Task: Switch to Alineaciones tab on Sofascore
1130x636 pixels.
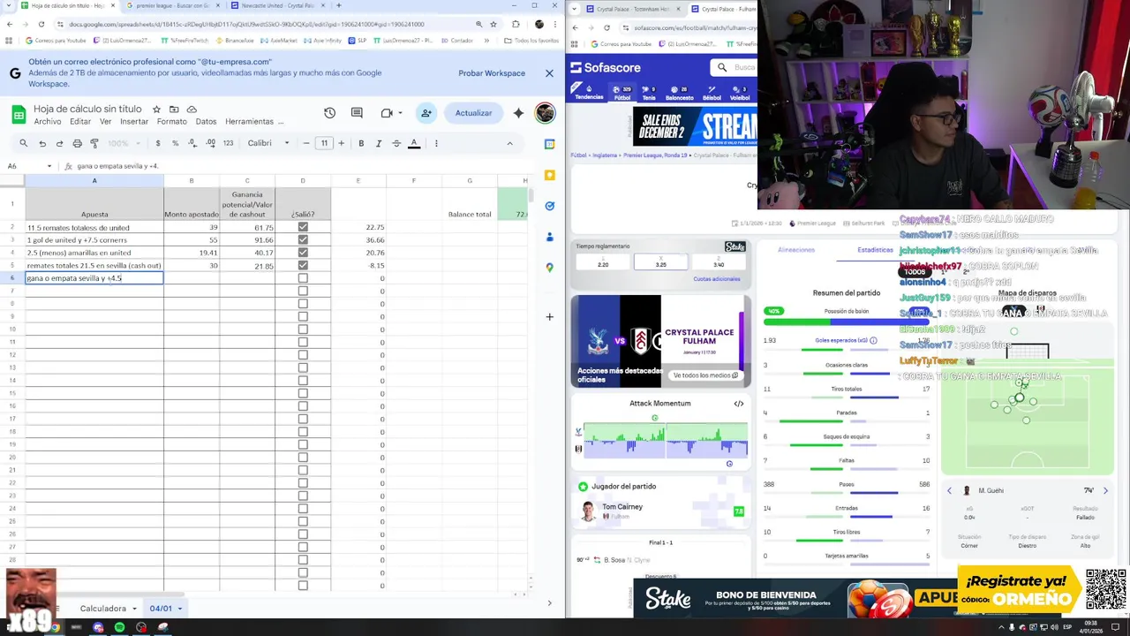Action: pyautogui.click(x=796, y=250)
